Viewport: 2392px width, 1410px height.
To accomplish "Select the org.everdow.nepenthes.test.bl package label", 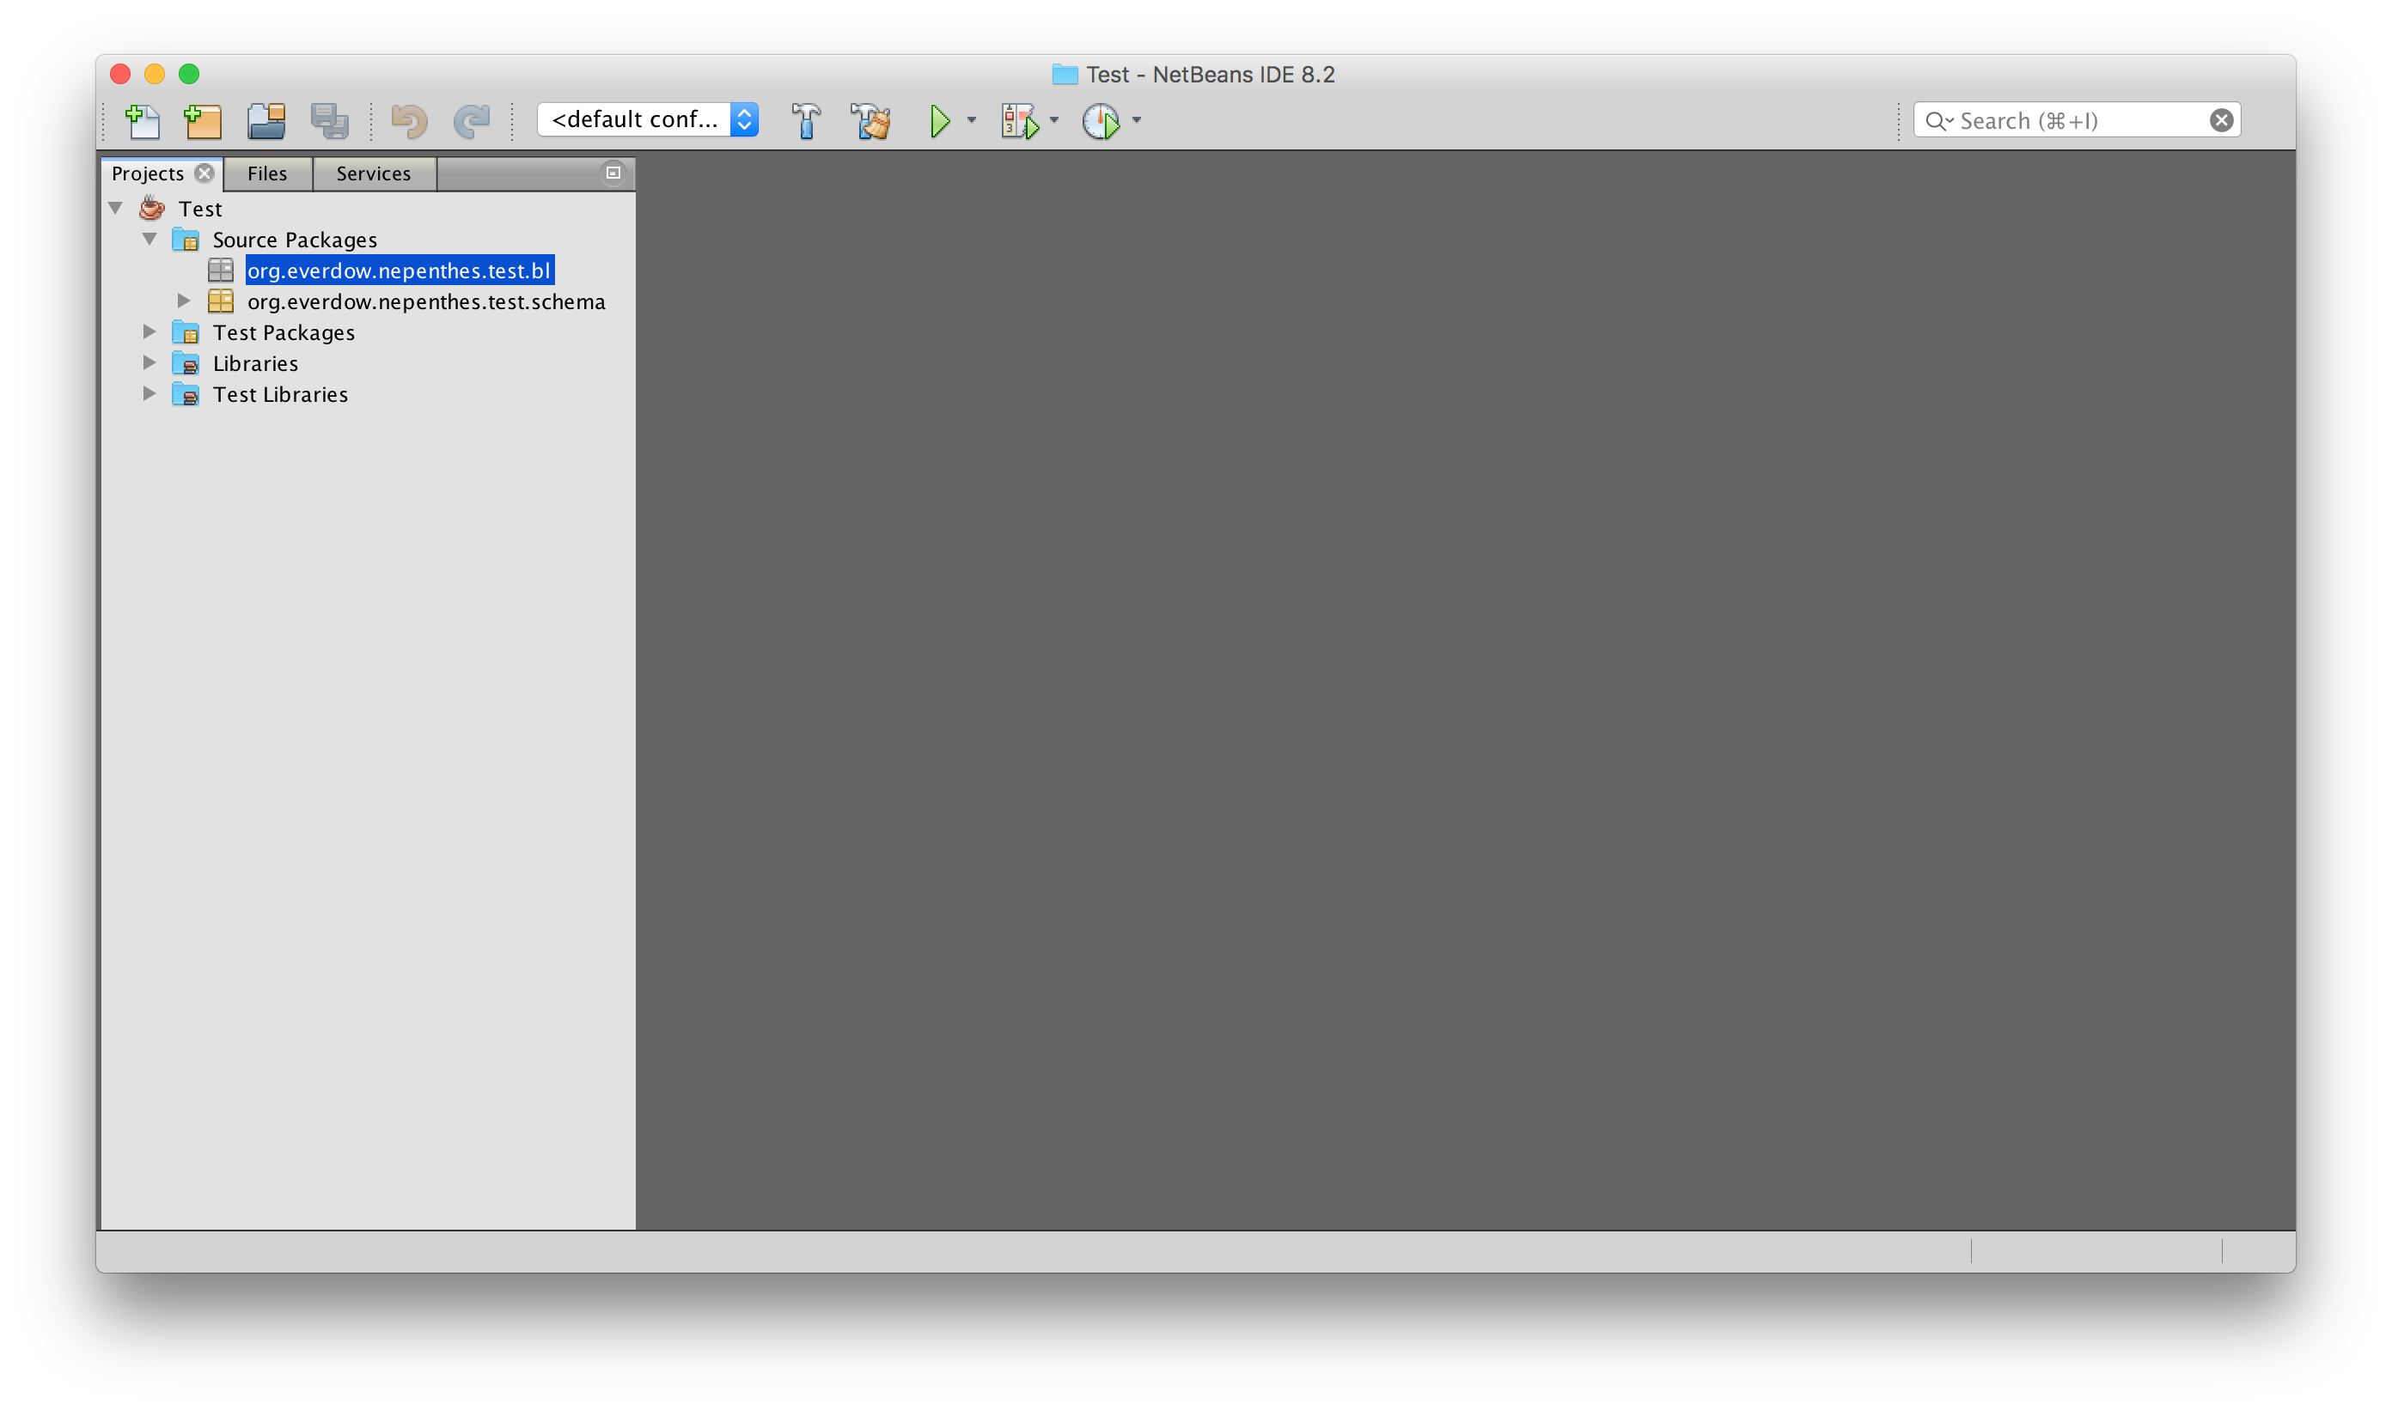I will 400,270.
